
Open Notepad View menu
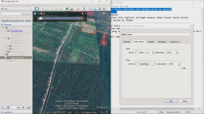click(x=121, y=6)
